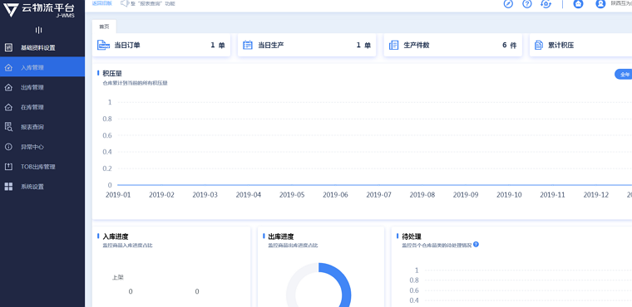Click the 报表查询 search-document icon
This screenshot has width=632, height=307.
8,127
